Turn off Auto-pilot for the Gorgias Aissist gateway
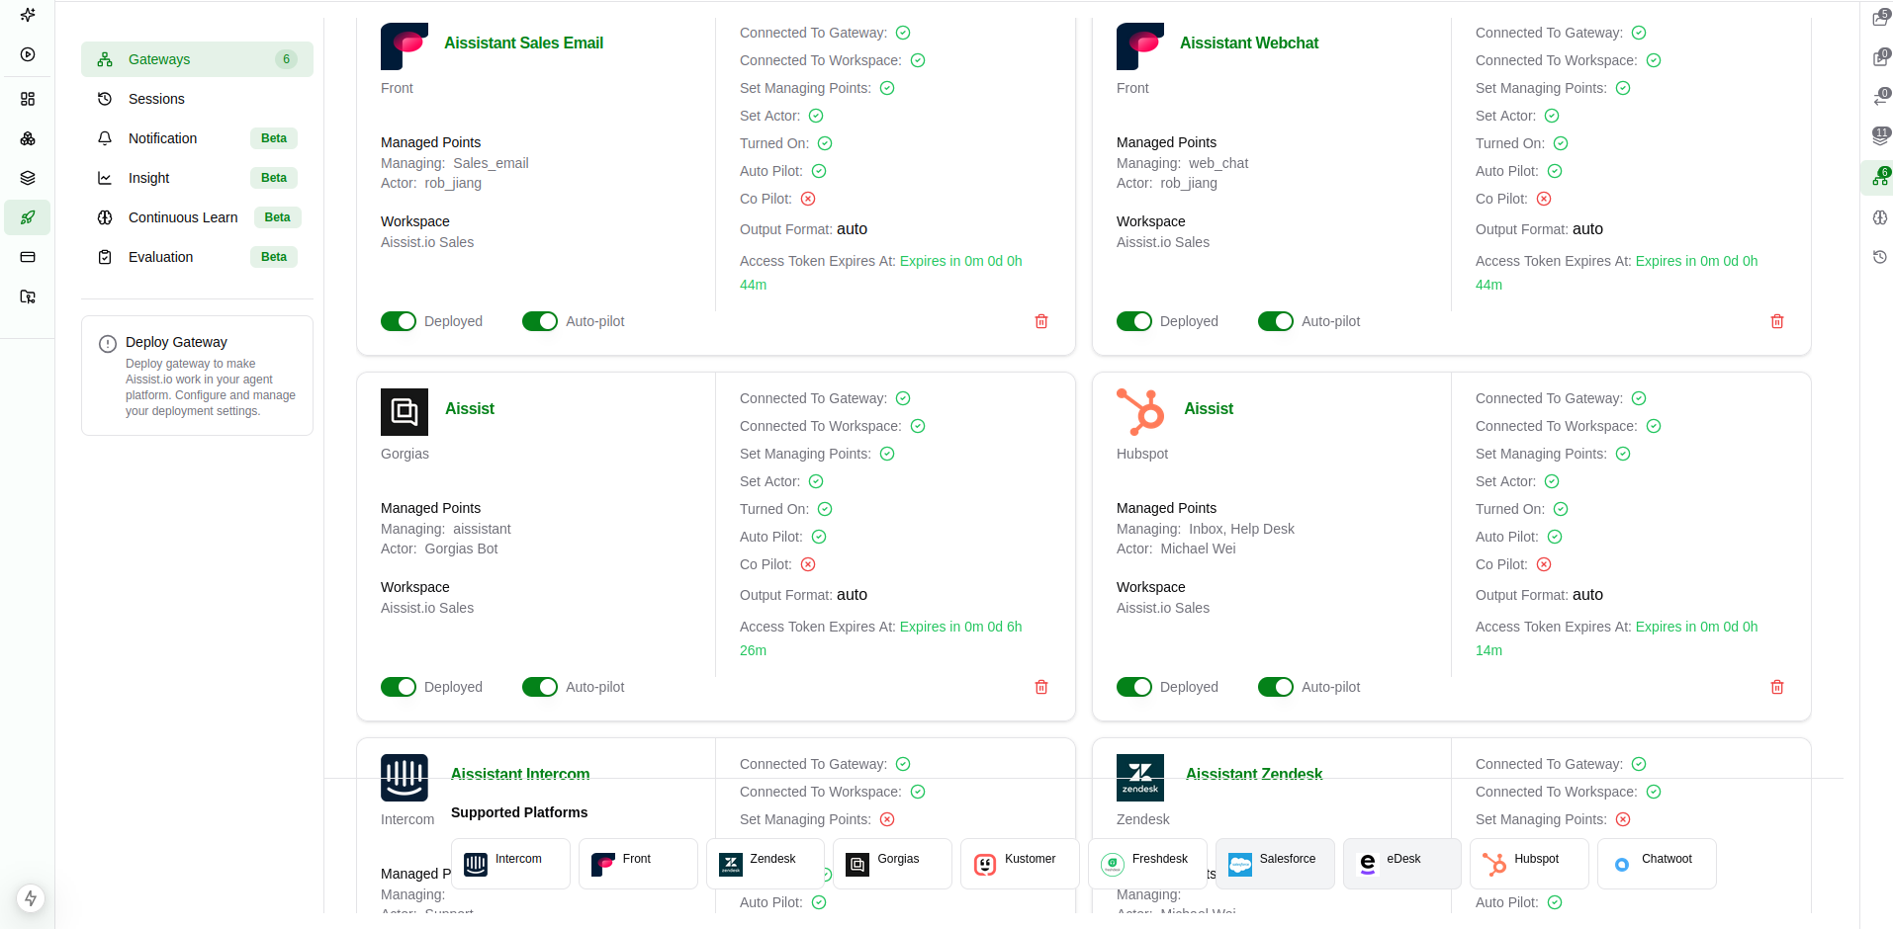This screenshot has width=1893, height=929. 540,687
